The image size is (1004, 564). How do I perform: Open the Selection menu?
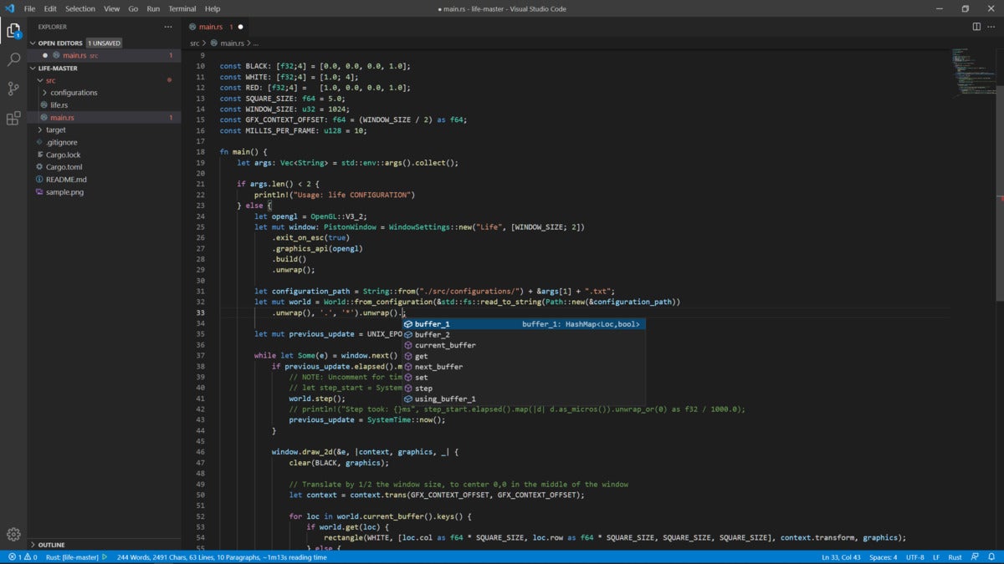click(80, 8)
